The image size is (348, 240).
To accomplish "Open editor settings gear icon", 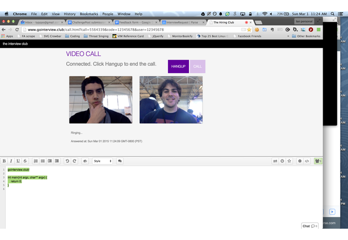I will click(x=300, y=161).
